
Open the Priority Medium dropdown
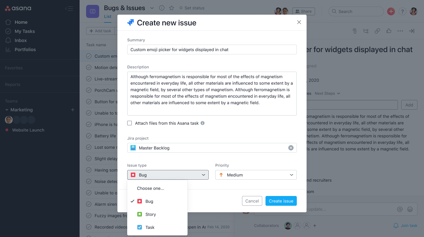coord(256,175)
